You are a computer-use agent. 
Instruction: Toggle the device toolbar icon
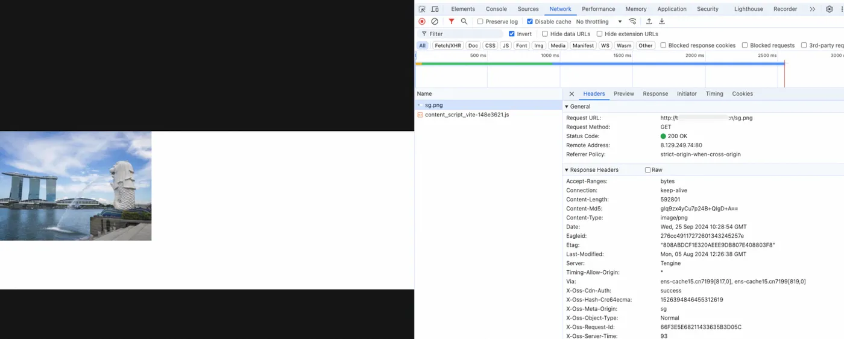point(435,9)
